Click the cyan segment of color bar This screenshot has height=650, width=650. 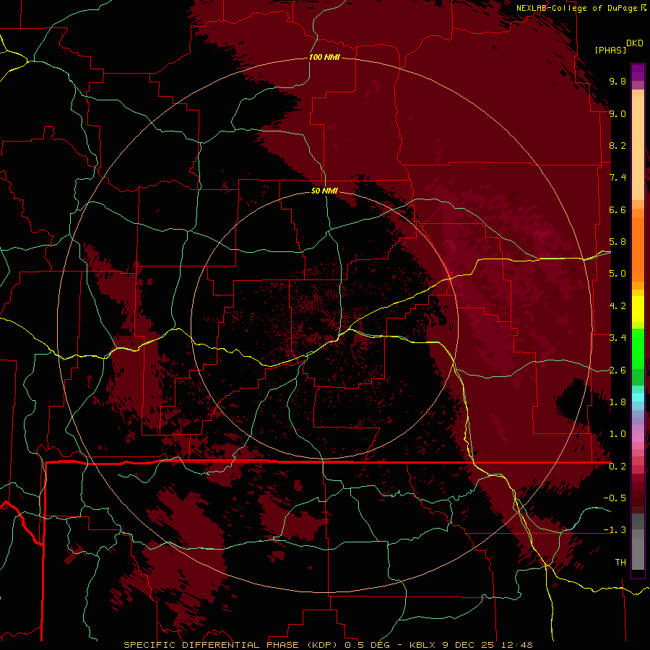(x=638, y=397)
